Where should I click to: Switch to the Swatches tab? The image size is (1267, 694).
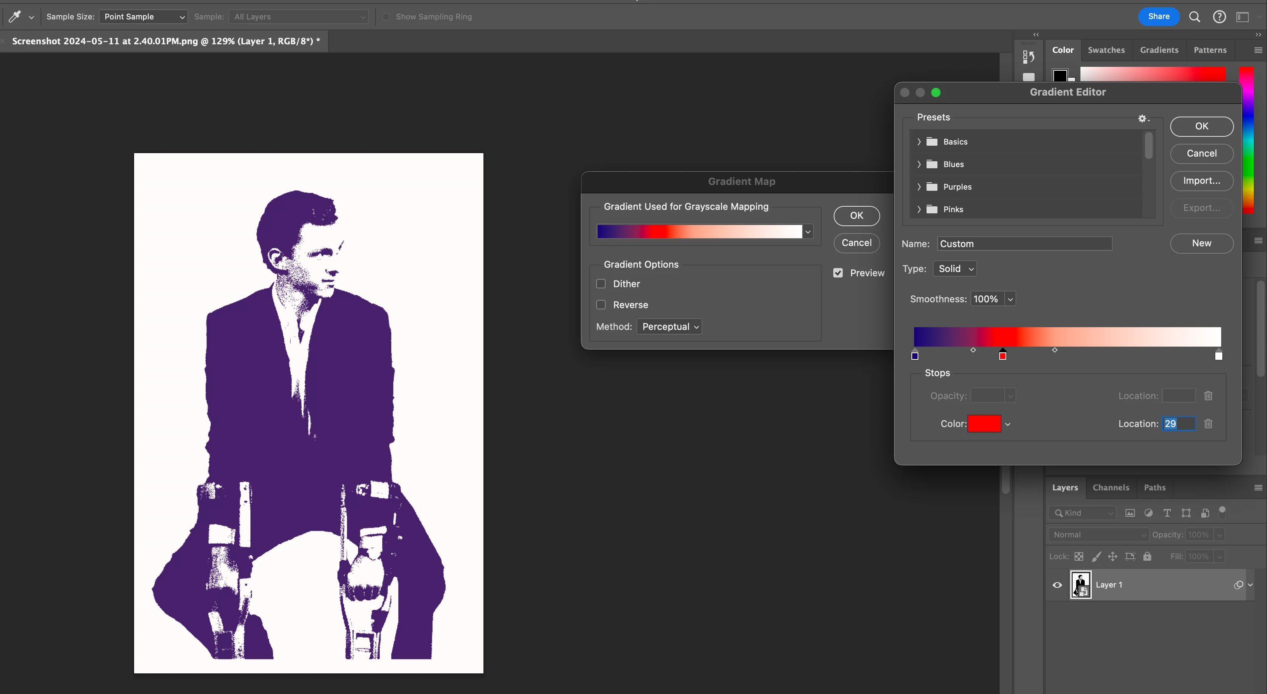click(x=1106, y=50)
